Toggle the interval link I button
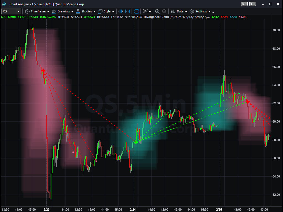Screen dimensions: 283x212 click(x=252, y=4)
